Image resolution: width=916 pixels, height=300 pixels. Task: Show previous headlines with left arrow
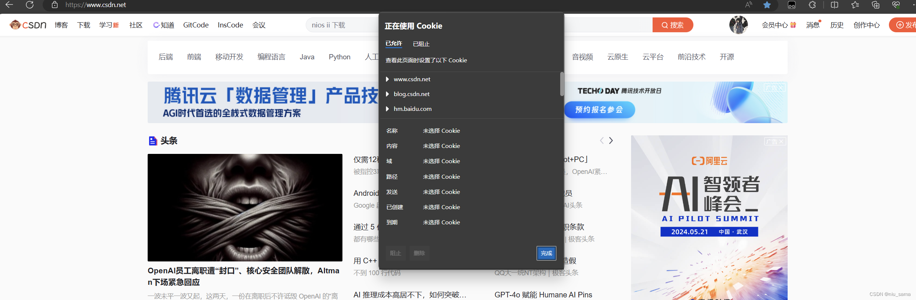tap(602, 141)
